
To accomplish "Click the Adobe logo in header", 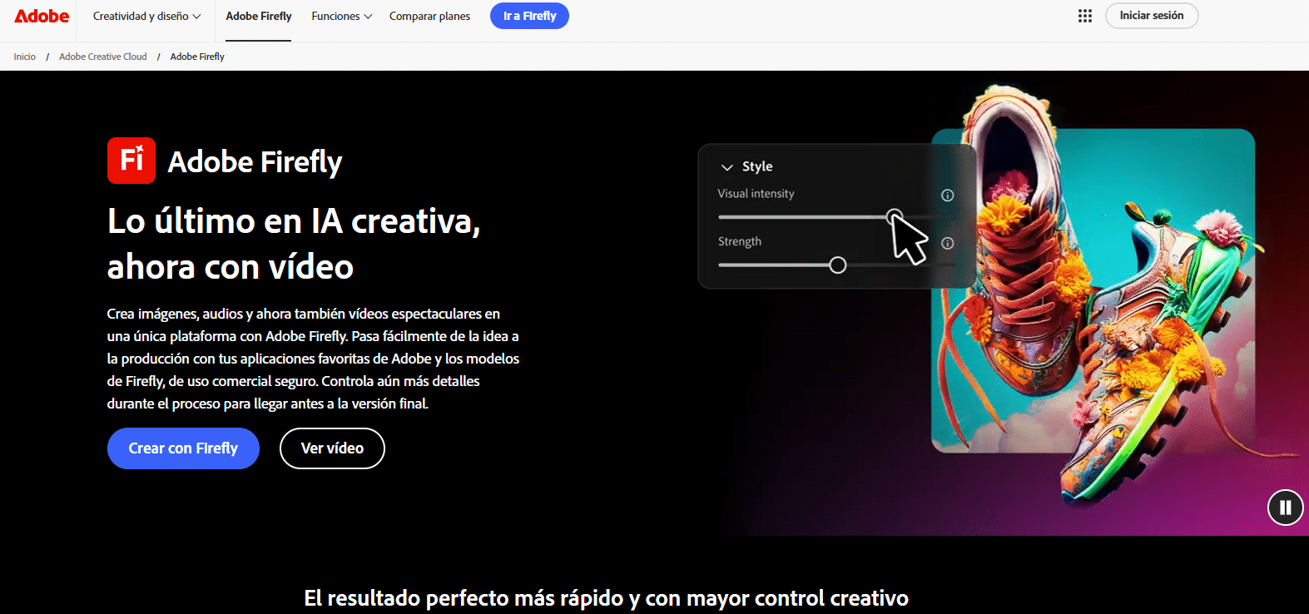I will (42, 16).
